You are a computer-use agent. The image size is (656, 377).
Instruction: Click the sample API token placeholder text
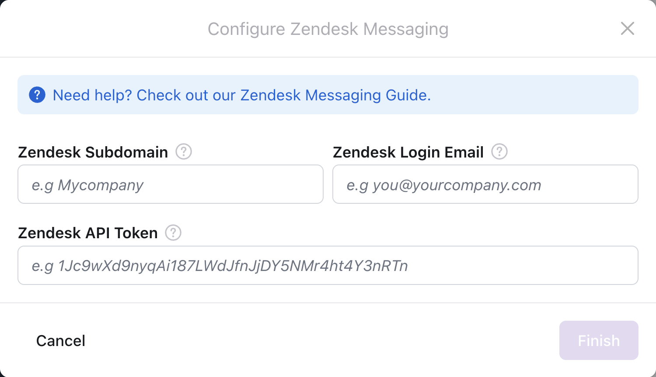tap(220, 266)
